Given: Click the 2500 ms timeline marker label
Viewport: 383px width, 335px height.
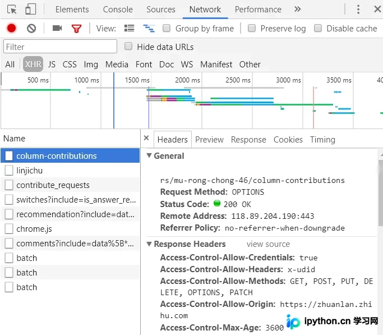Looking at the screenshot, I should (x=238, y=80).
